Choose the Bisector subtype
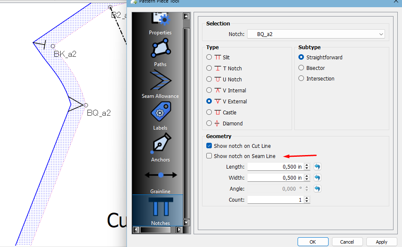Viewport: 402px width, 247px height. tap(301, 68)
